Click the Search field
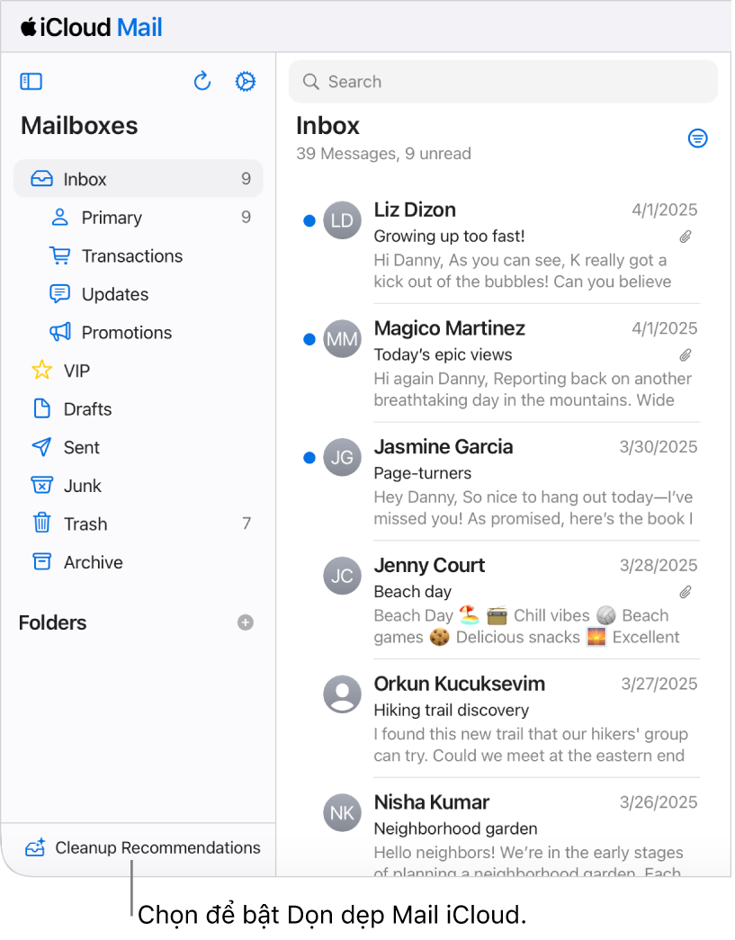Screen dimensions: 735x940 503,82
